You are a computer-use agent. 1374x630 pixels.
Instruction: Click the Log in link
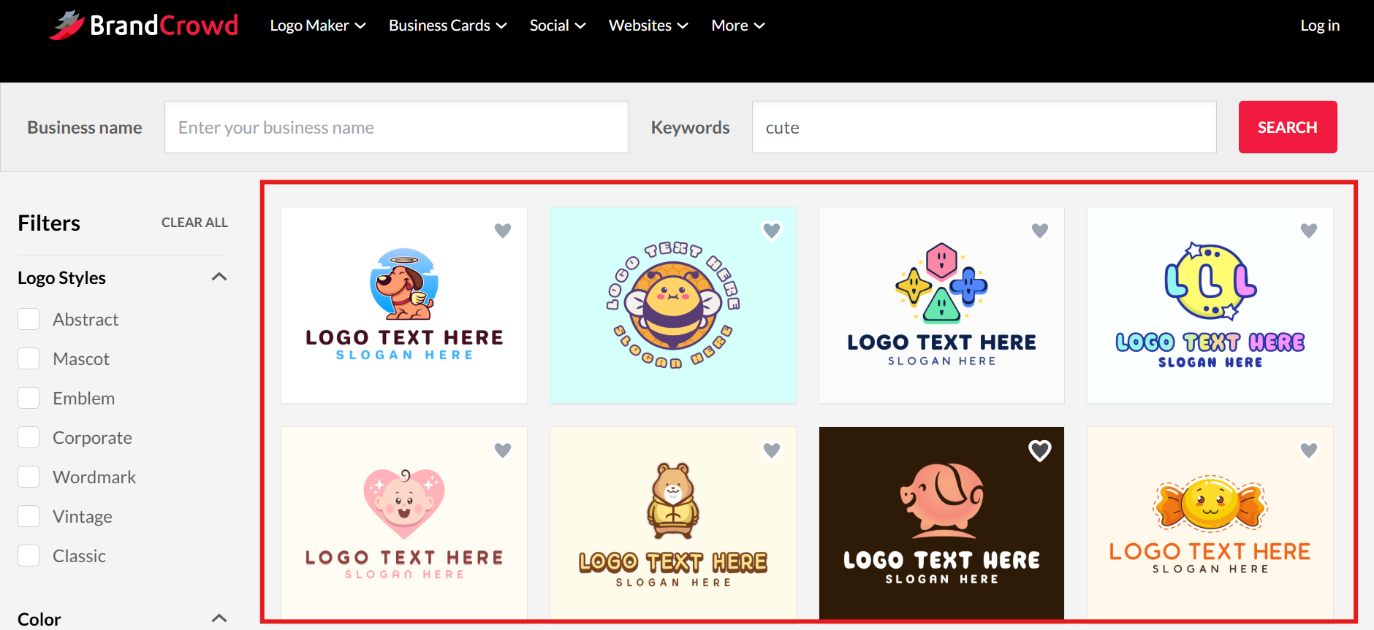1320,26
